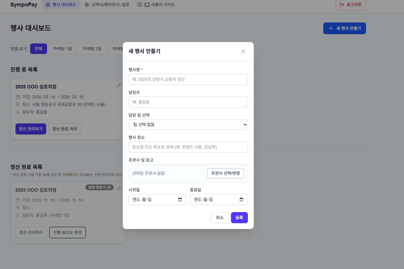The height and width of the screenshot is (269, 404).
Task: Click the SympoPay logo
Action: (24, 5)
